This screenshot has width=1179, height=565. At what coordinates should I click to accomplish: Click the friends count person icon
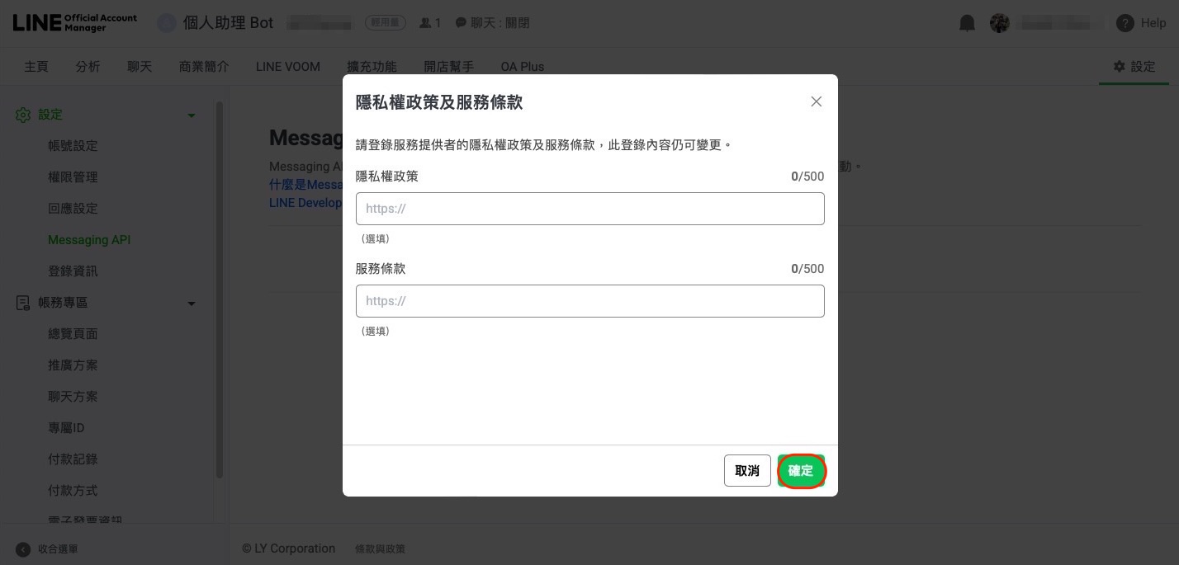point(425,23)
